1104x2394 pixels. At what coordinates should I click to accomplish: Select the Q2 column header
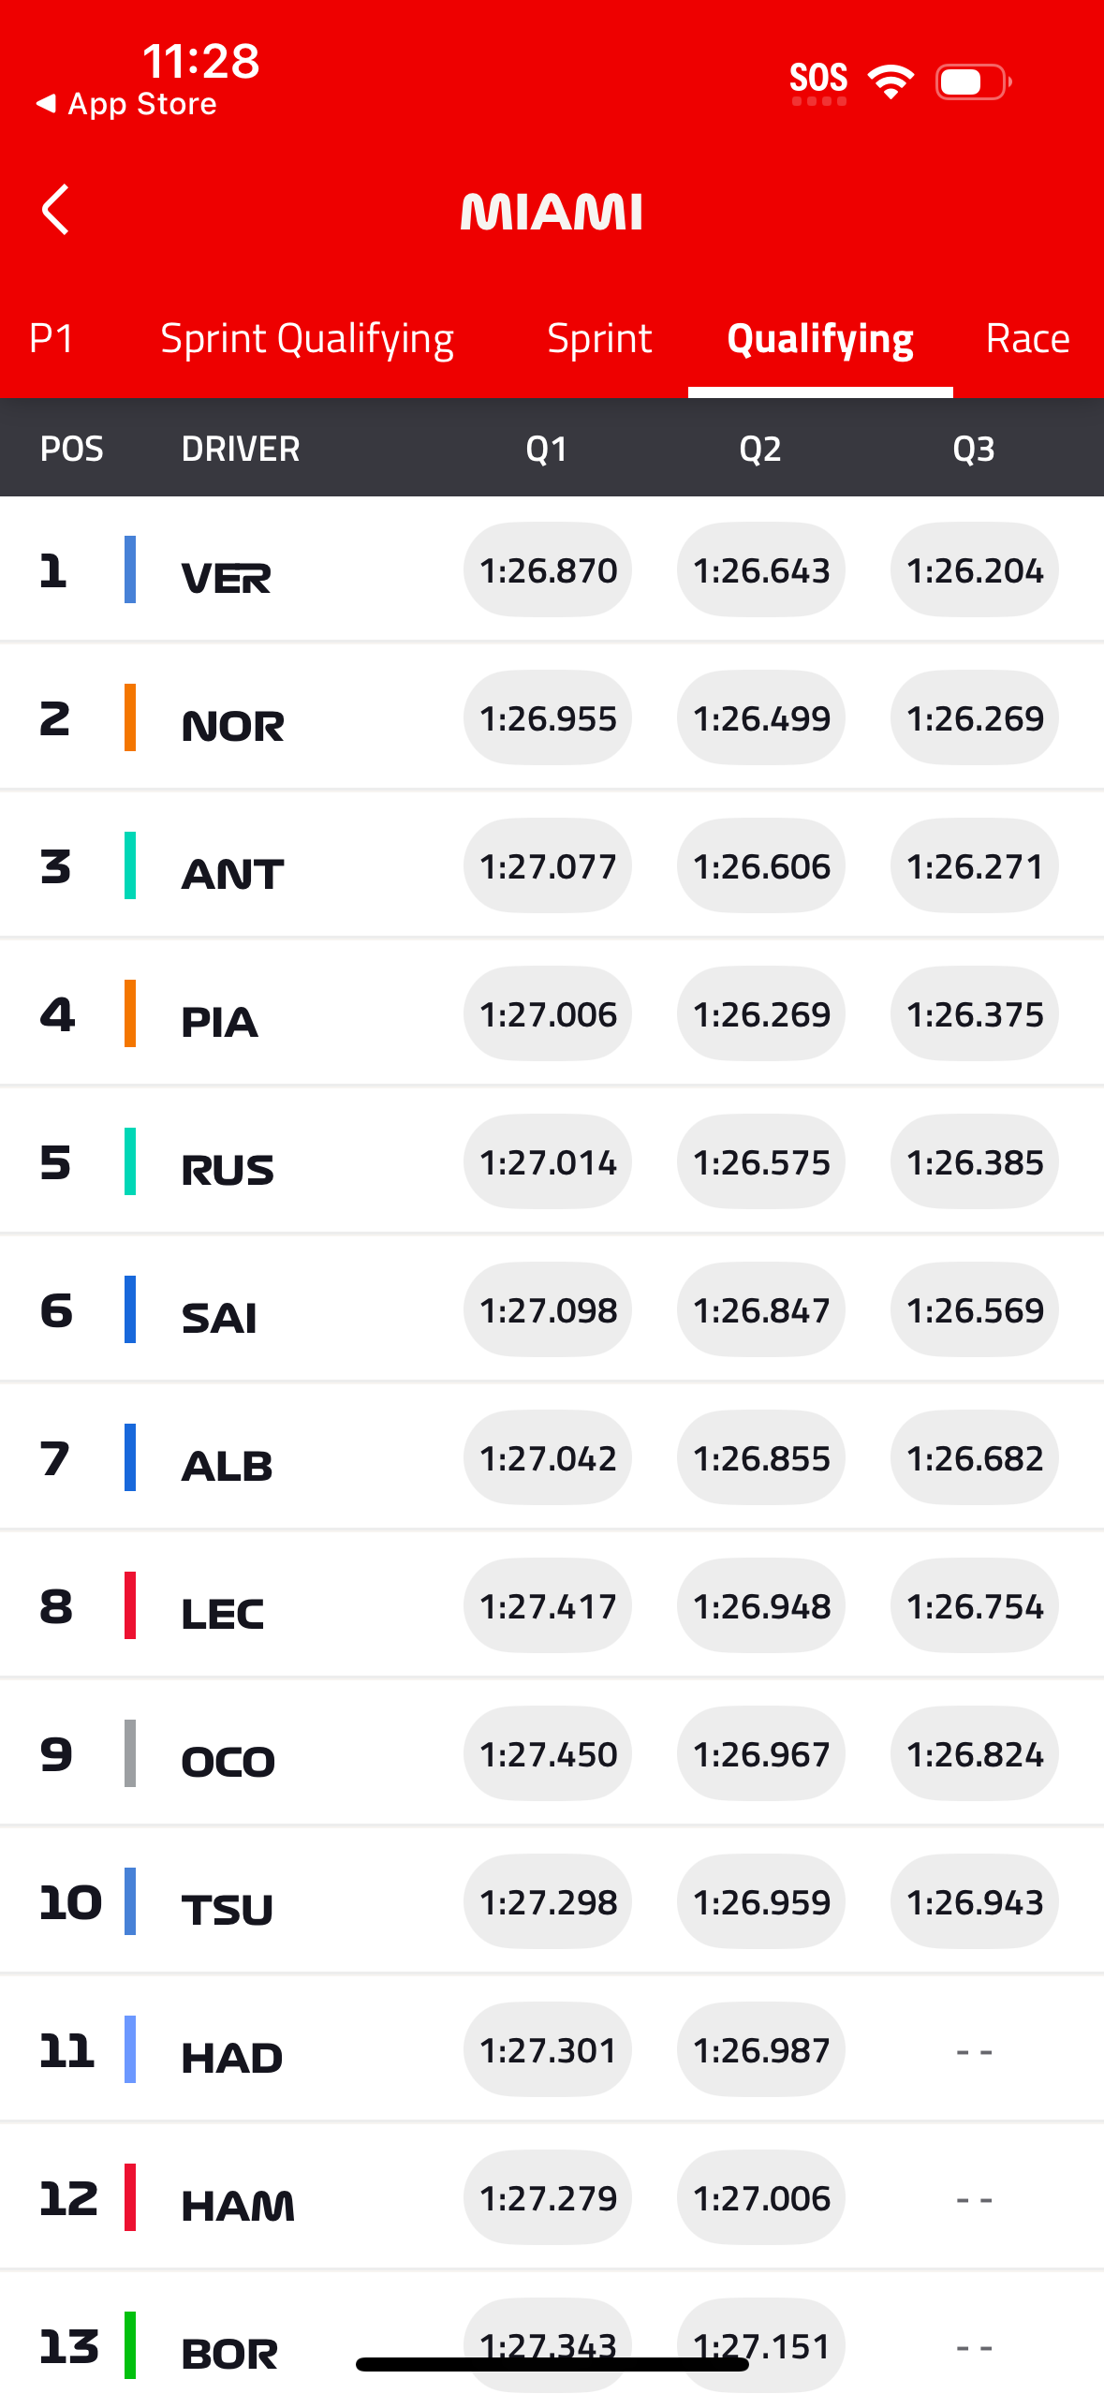[x=759, y=449]
